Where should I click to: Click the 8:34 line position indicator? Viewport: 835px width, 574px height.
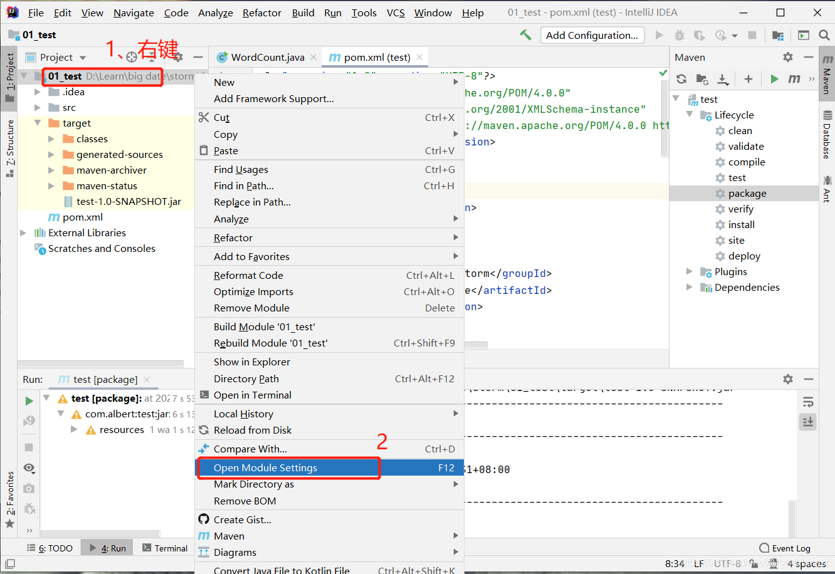coord(675,563)
